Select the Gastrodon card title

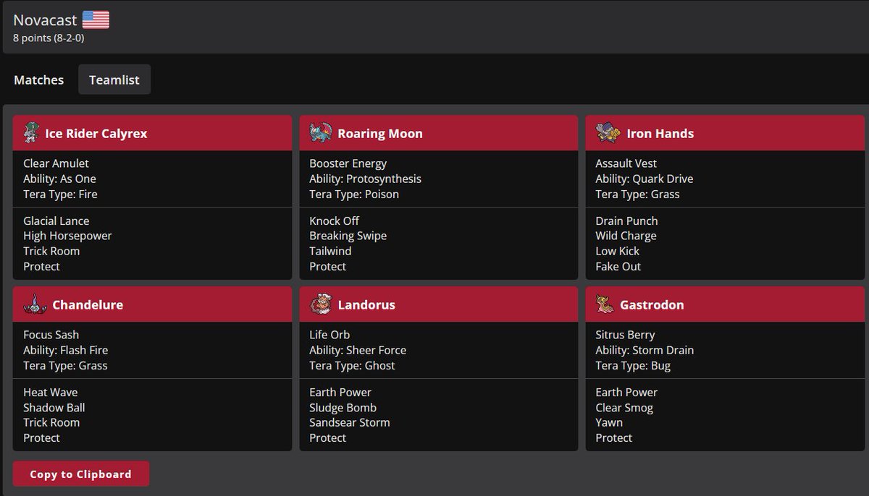pos(652,305)
